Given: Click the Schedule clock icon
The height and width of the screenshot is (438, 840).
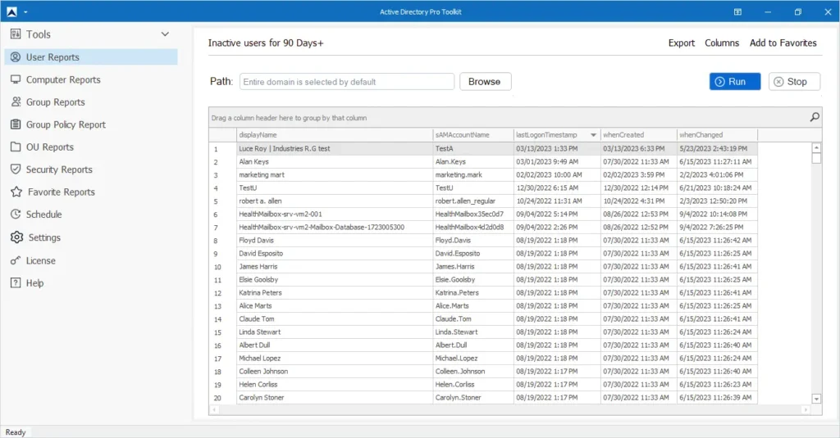Looking at the screenshot, I should point(16,214).
